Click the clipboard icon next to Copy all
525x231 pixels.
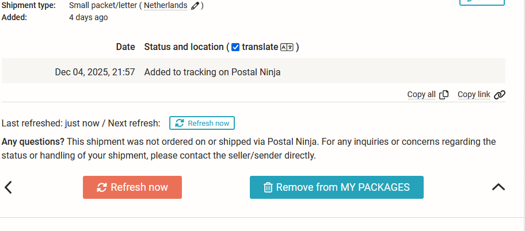444,95
